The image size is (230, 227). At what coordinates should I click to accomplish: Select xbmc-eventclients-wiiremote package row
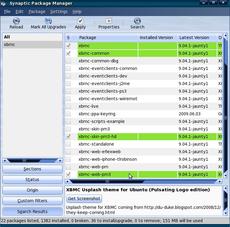(x=144, y=99)
